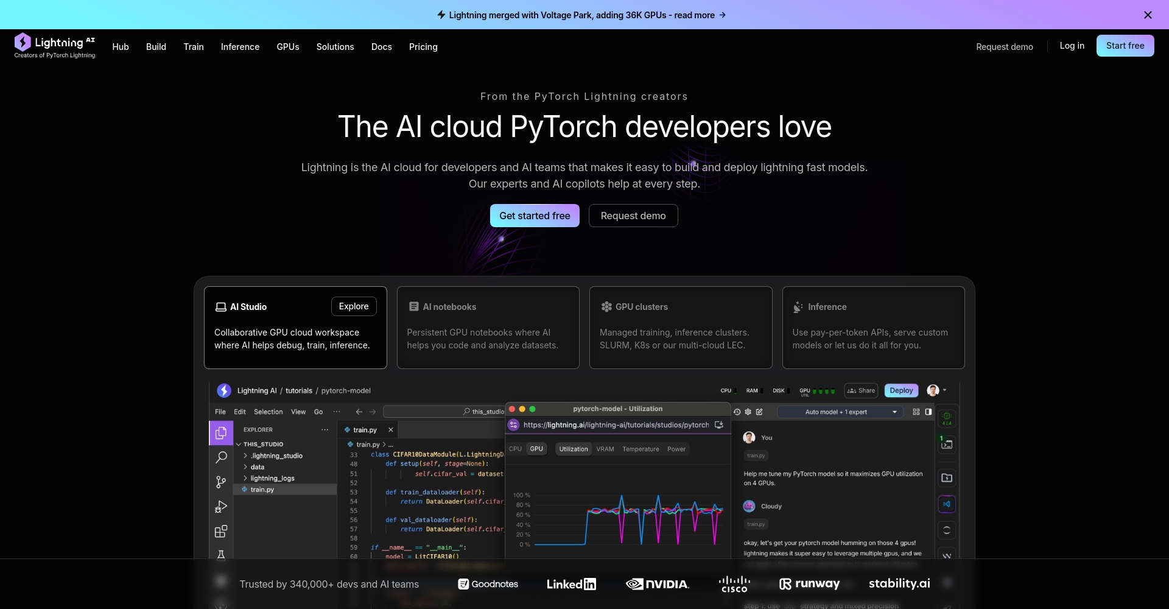Open the Run and Debug icon
Image resolution: width=1169 pixels, height=609 pixels.
coord(221,507)
